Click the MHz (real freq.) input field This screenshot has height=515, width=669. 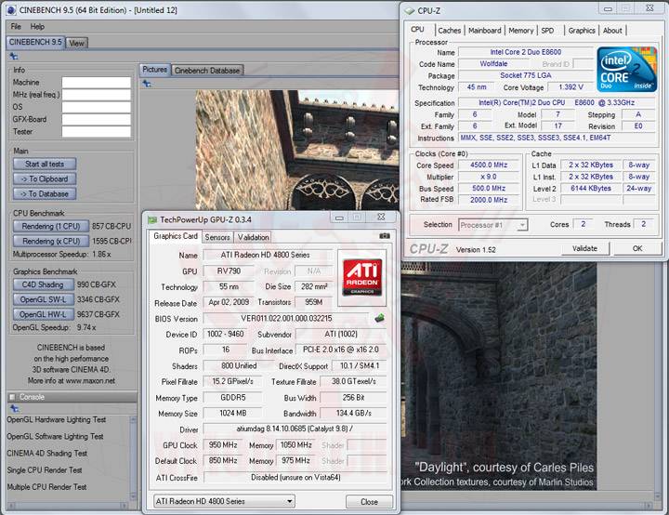click(x=97, y=95)
